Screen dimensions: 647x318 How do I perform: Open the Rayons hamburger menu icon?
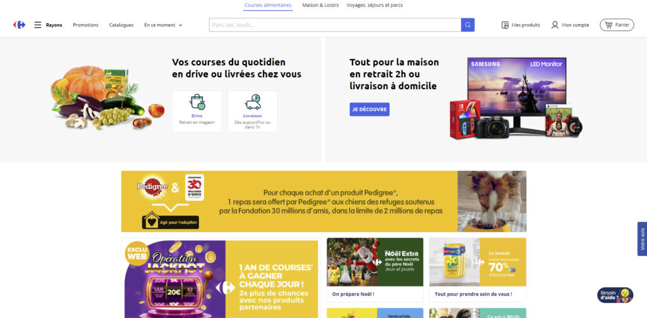coord(37,25)
